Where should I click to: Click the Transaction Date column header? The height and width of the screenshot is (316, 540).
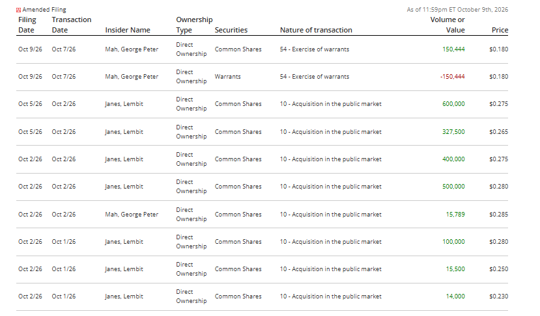71,25
